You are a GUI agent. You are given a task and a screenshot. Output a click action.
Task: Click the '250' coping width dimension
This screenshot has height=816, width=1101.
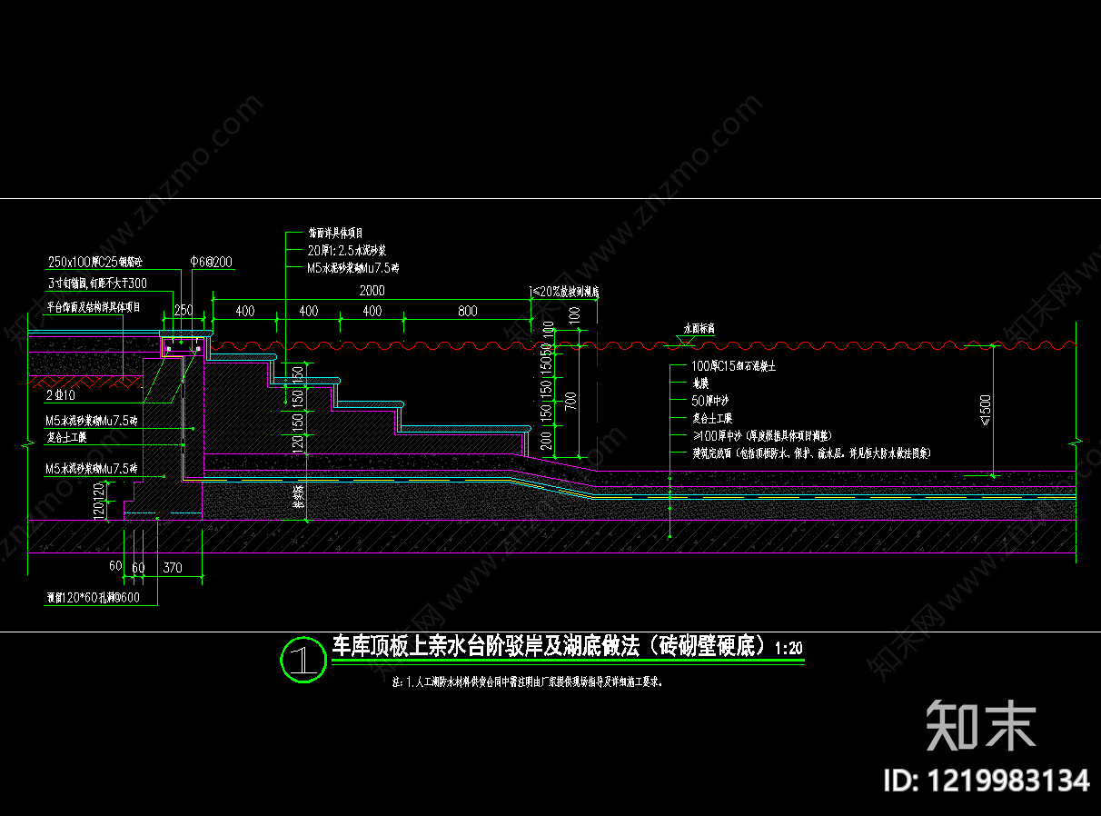(183, 312)
